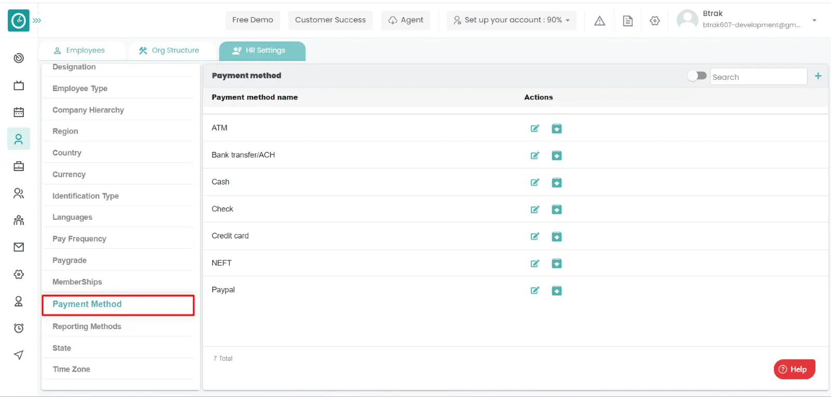Open the calendar icon in sidebar
This screenshot has width=831, height=397.
[x=19, y=112]
